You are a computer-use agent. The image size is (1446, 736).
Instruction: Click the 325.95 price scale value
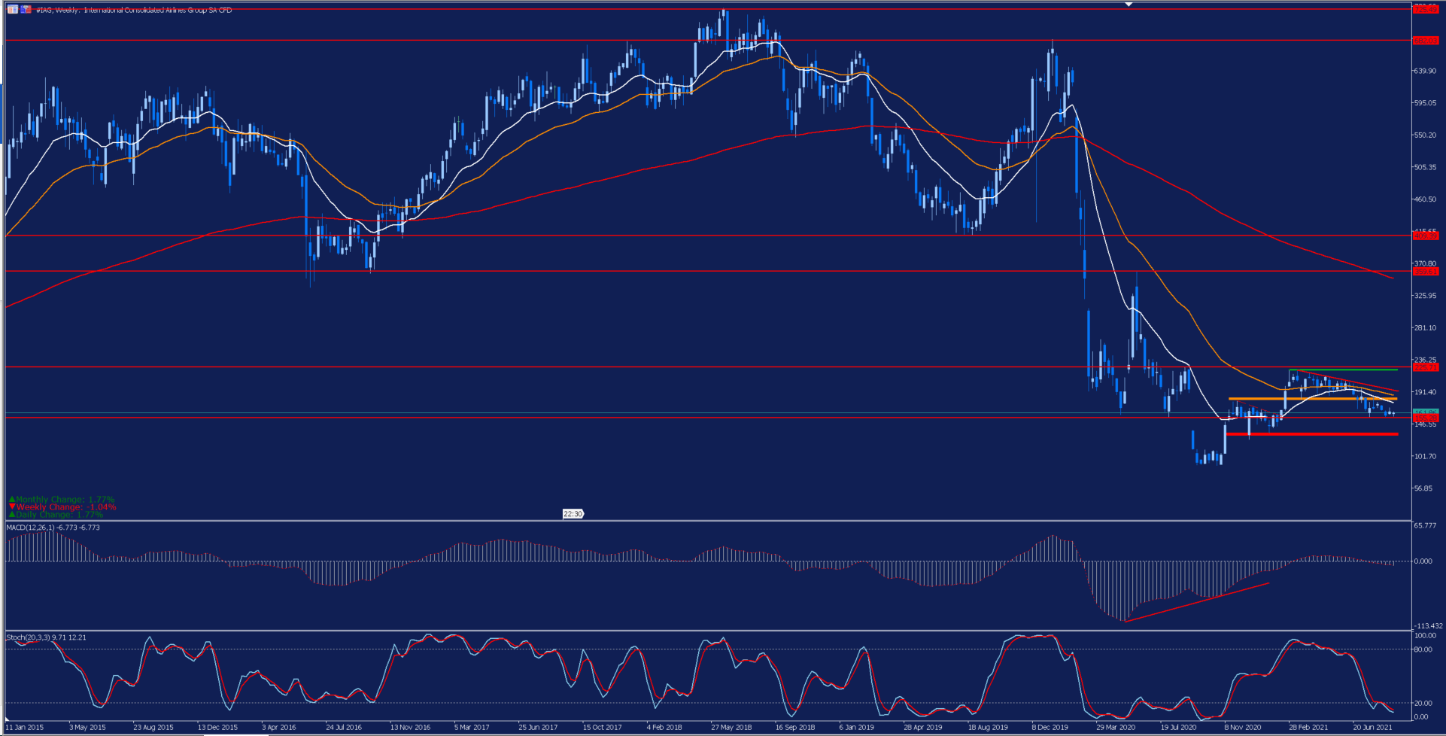(x=1425, y=296)
